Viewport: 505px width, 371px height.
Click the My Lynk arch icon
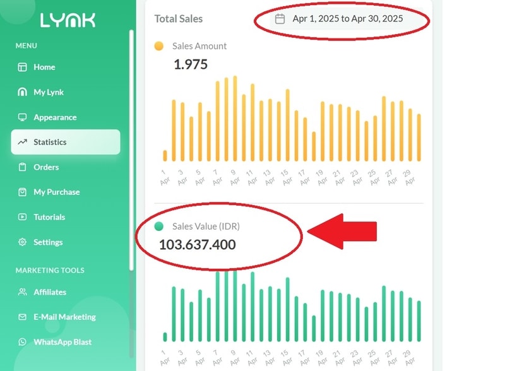23,92
